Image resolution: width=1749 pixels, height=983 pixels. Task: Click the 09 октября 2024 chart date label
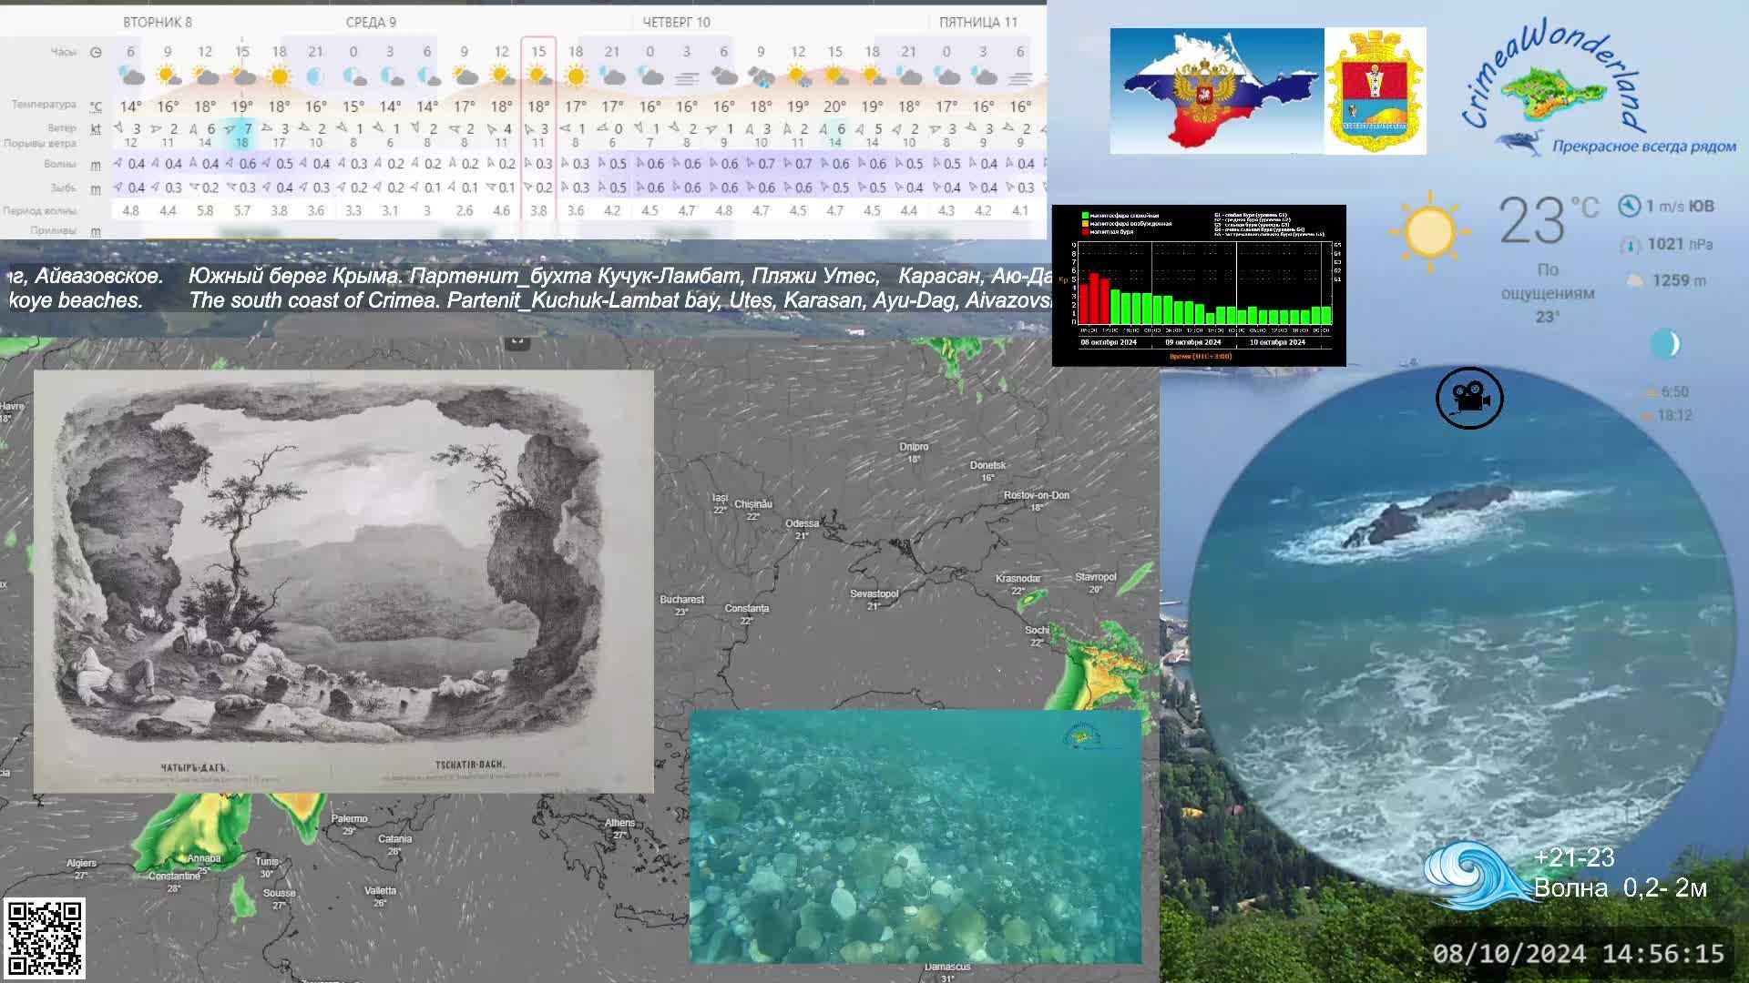click(1192, 342)
